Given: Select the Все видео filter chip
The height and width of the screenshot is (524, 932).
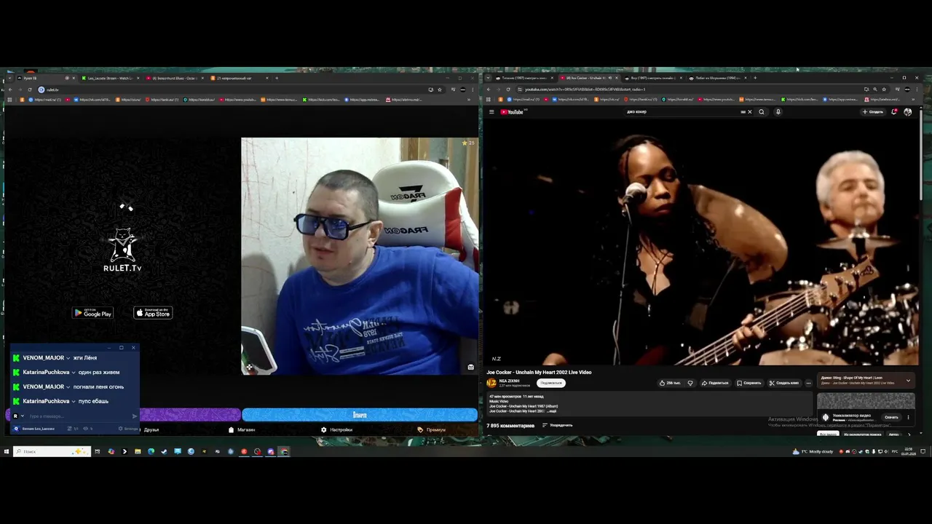Looking at the screenshot, I should tap(829, 434).
